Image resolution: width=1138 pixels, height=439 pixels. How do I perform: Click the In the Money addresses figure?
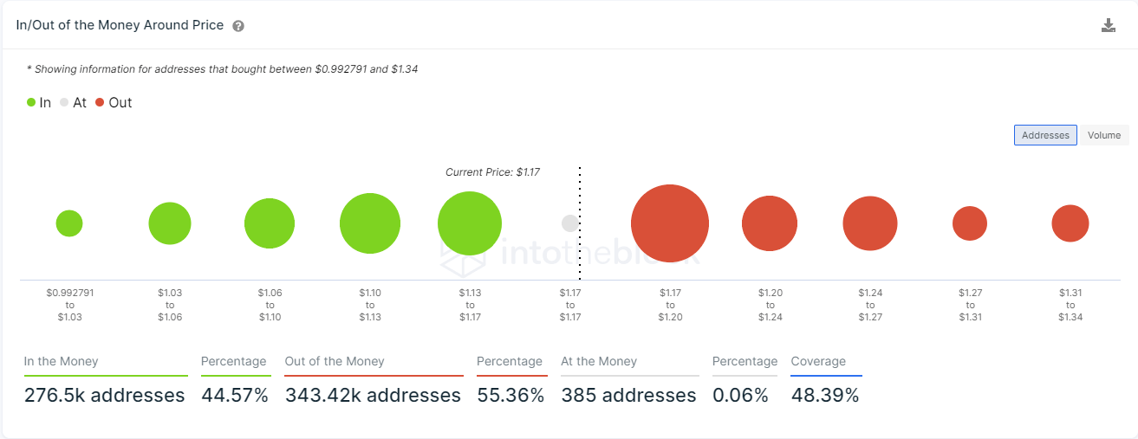click(x=105, y=396)
